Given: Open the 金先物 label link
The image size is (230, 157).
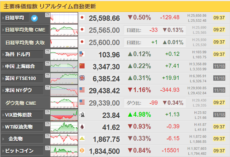Looking at the screenshot, I should coord(22,139).
